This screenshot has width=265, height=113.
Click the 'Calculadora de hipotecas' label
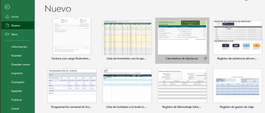[182, 59]
